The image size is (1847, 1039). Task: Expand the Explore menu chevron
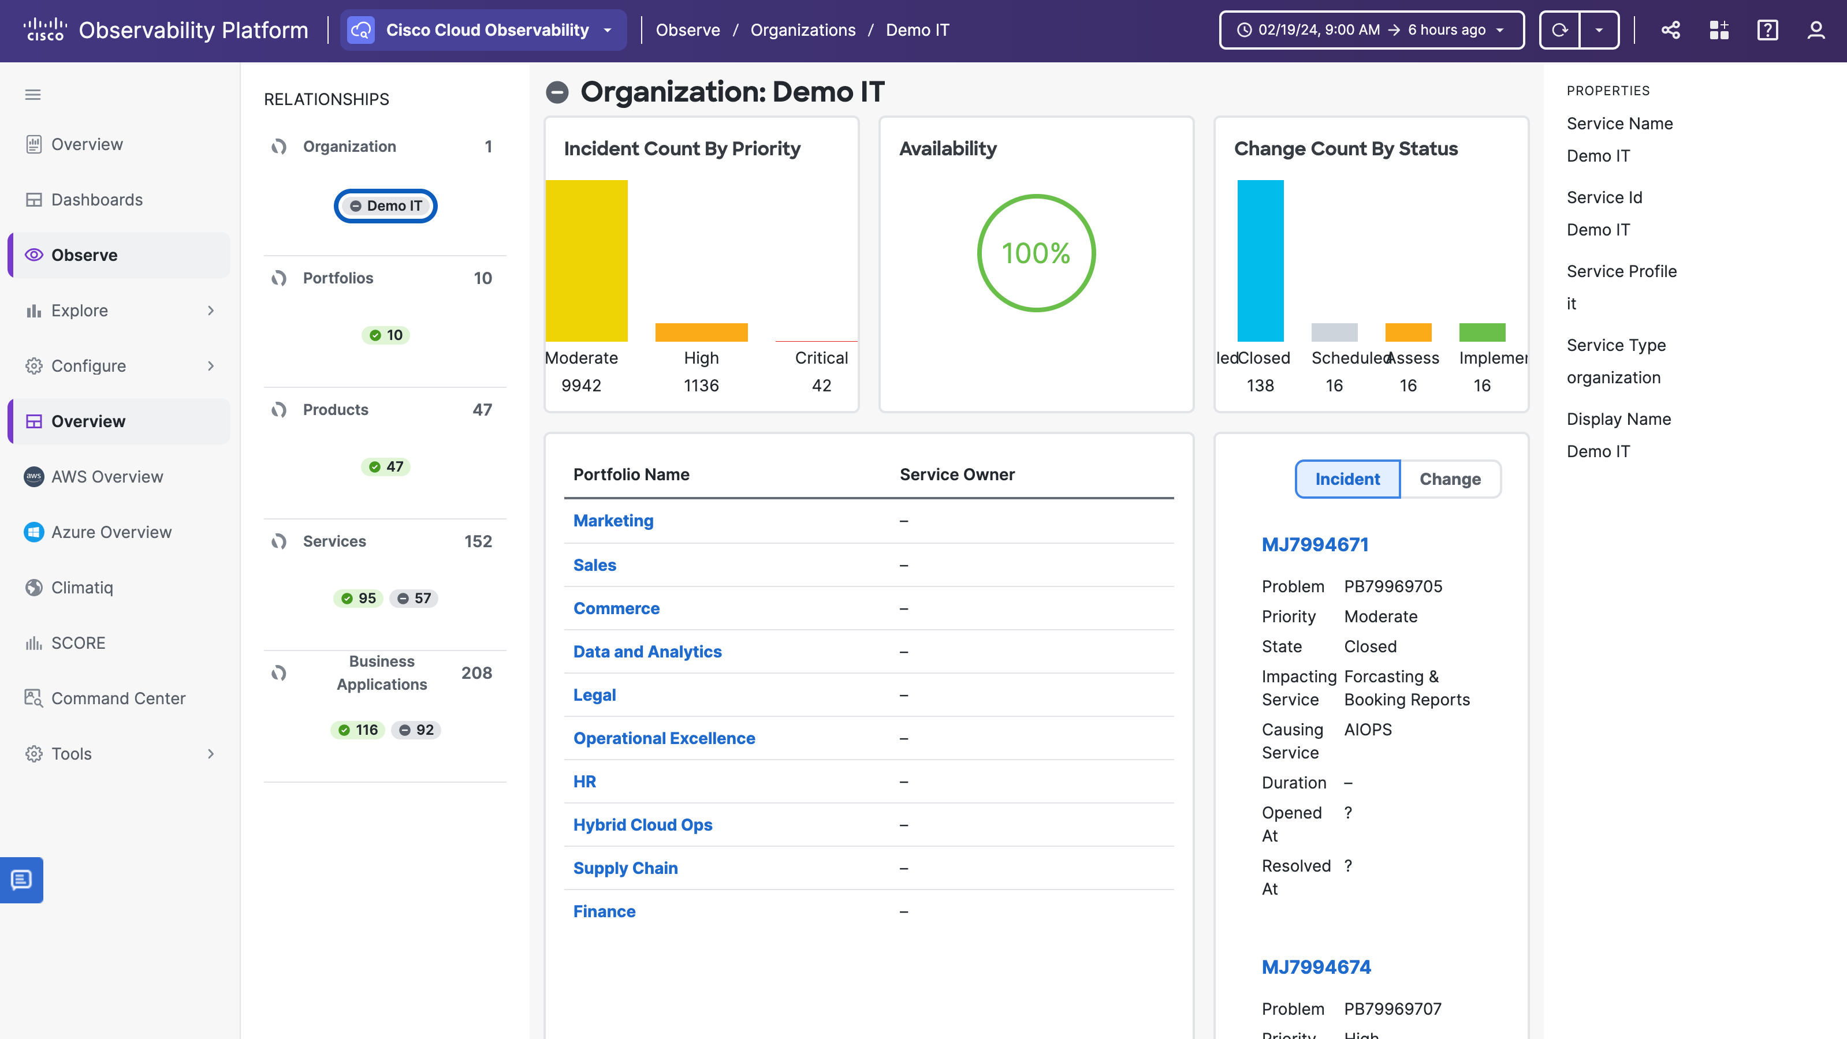pyautogui.click(x=211, y=311)
